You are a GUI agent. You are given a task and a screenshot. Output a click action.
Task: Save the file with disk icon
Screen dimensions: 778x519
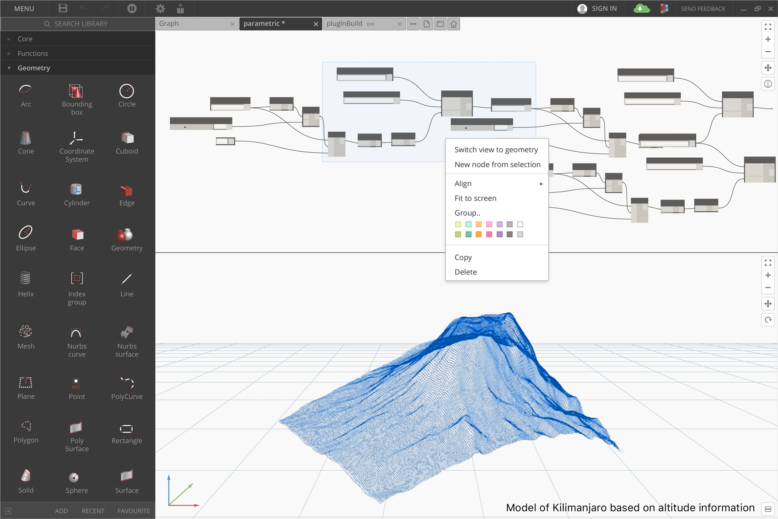(x=63, y=8)
